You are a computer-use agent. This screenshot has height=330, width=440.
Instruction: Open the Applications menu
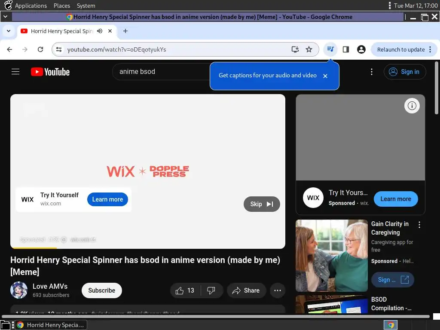pyautogui.click(x=31, y=6)
